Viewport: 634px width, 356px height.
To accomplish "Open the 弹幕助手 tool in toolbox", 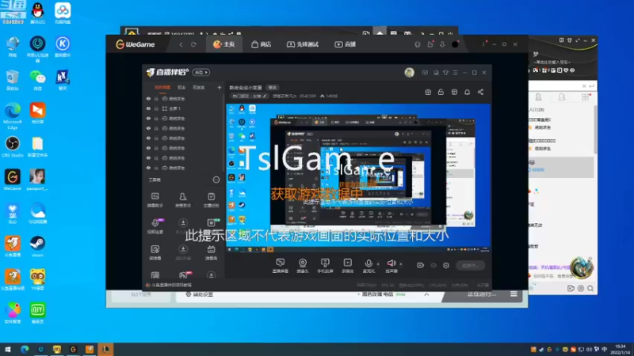I will click(155, 200).
